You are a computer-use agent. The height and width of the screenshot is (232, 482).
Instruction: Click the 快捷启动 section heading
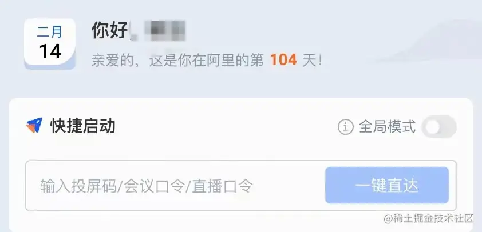pos(83,126)
